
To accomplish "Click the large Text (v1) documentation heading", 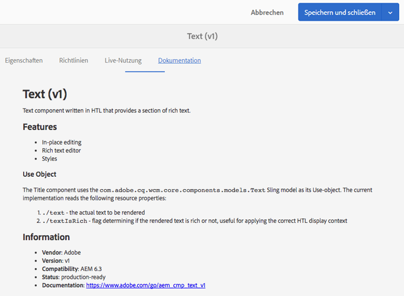I will pyautogui.click(x=45, y=94).
